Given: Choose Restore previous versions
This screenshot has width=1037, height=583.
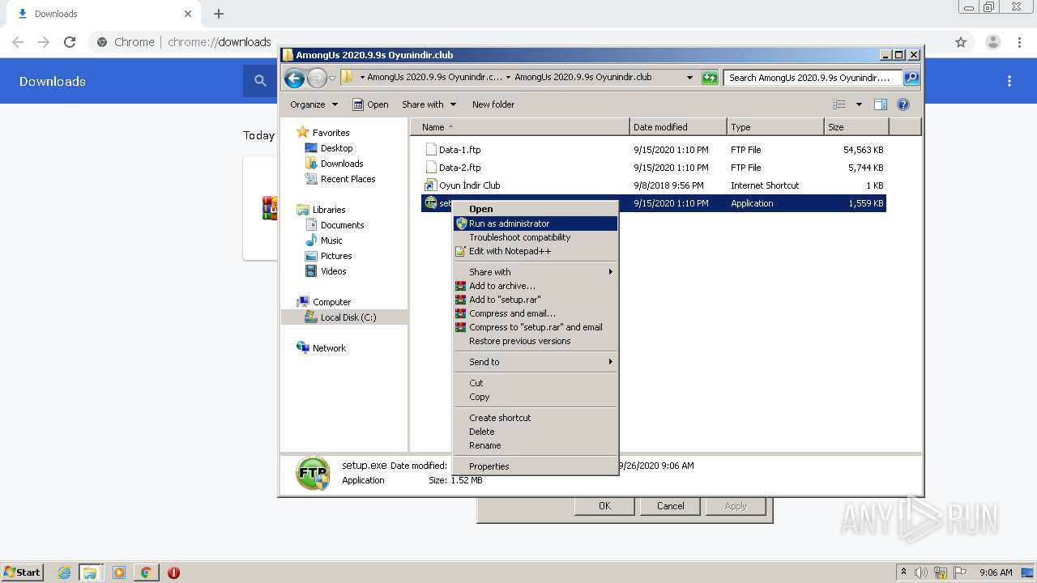Looking at the screenshot, I should [536, 341].
